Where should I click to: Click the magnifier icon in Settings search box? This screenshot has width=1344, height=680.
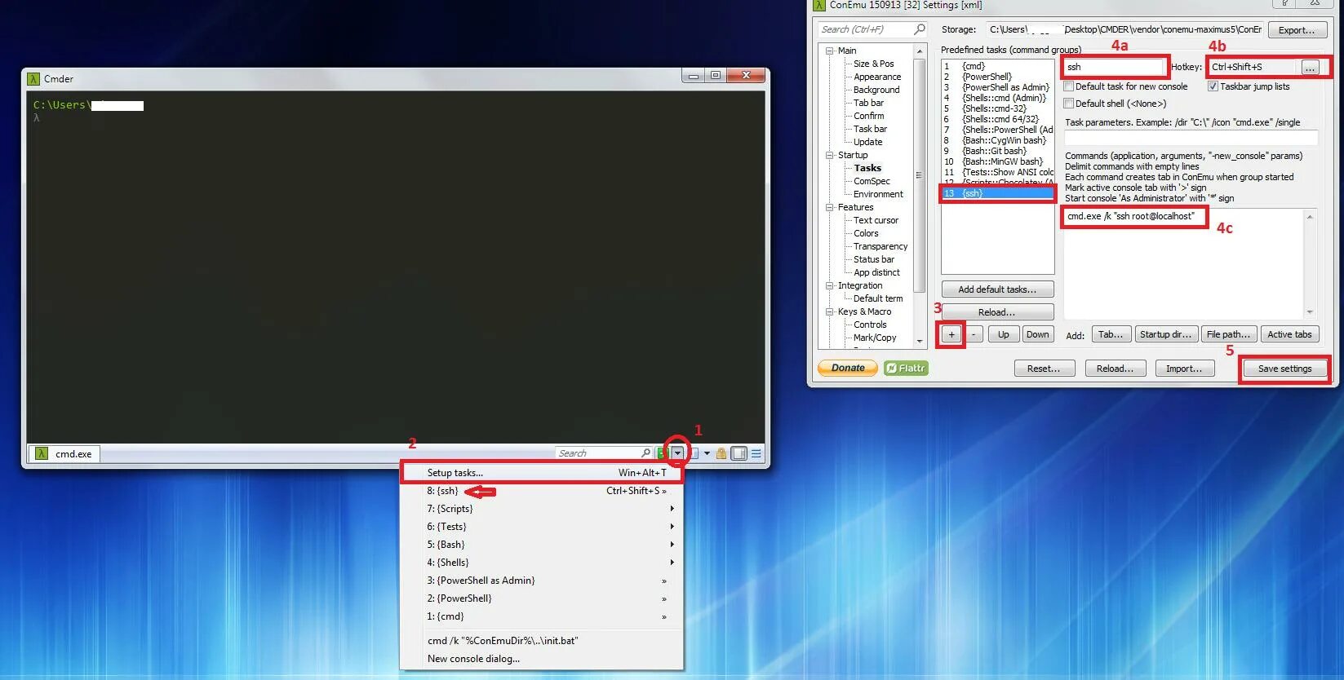tap(919, 29)
